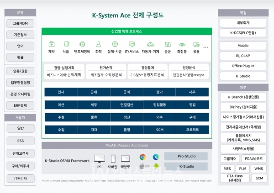Open the Office Plug-In button
Image resolution: width=274 pixels, height=193 pixels.
pyautogui.click(x=243, y=66)
